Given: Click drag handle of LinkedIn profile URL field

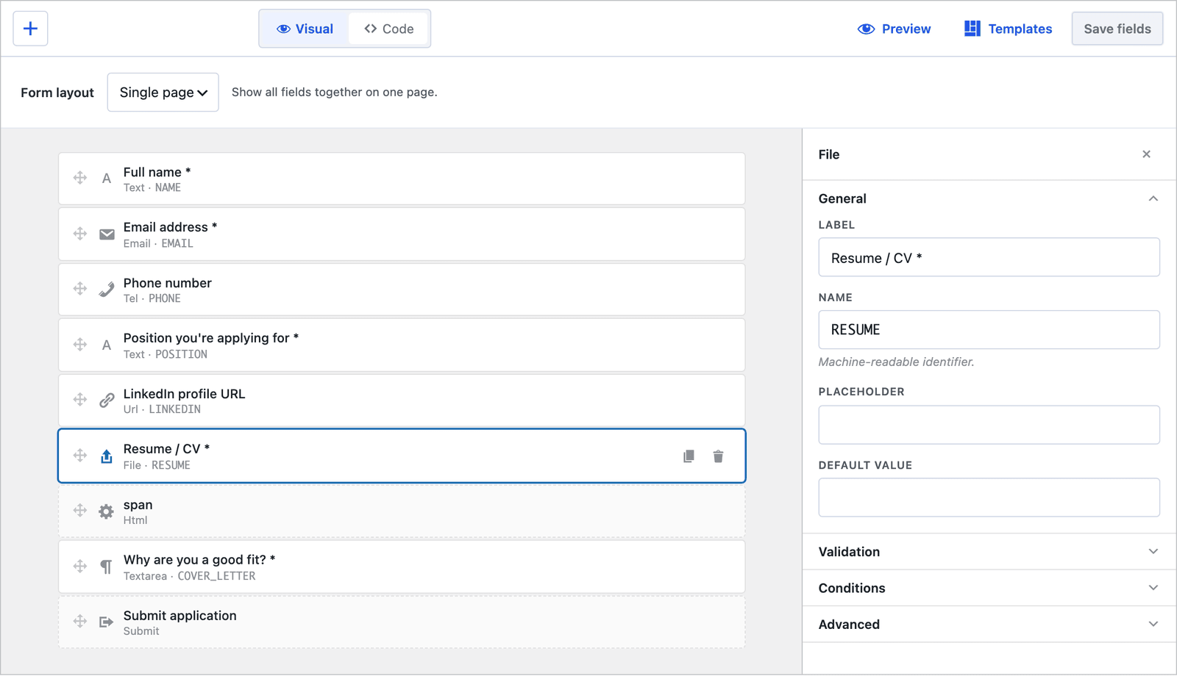Looking at the screenshot, I should click(x=80, y=400).
